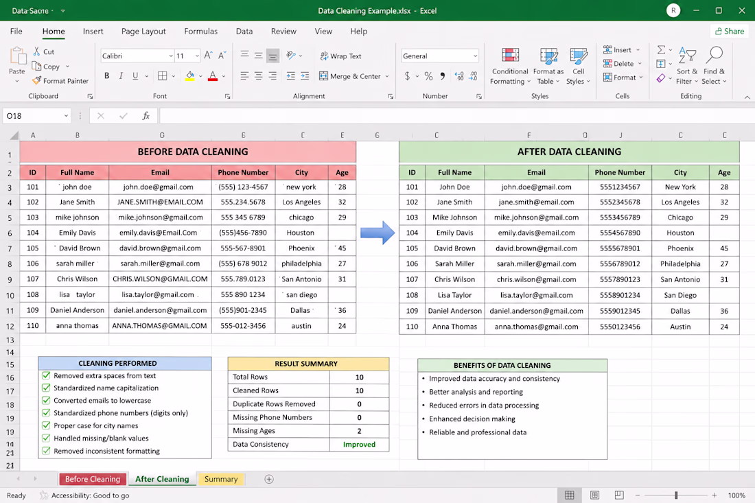The height and width of the screenshot is (503, 755).
Task: Open the Formulas ribbon tab
Action: (x=201, y=32)
